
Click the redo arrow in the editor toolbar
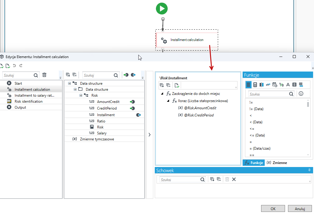coord(21,66)
